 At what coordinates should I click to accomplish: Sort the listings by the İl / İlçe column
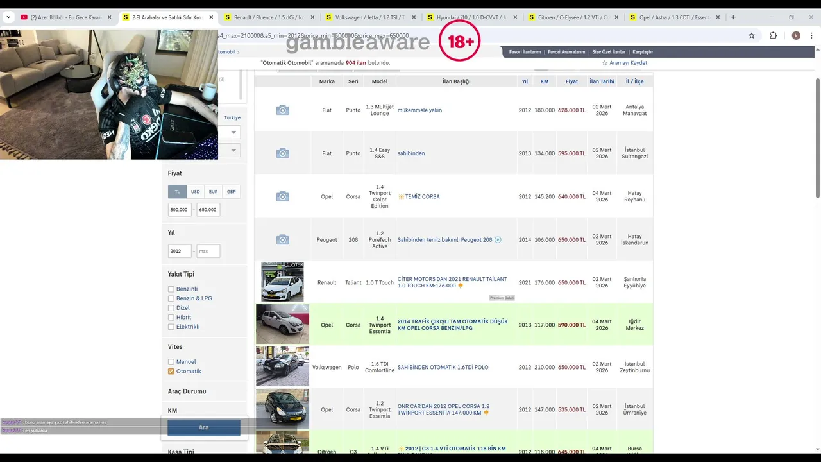[x=635, y=81]
